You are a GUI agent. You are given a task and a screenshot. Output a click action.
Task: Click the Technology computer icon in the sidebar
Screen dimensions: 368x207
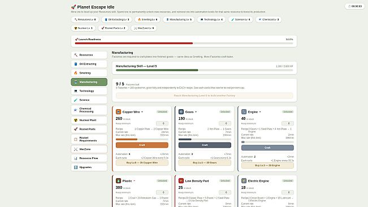76,91
